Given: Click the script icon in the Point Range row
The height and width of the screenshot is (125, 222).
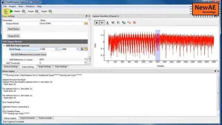Looking at the screenshot, I should [86, 49].
